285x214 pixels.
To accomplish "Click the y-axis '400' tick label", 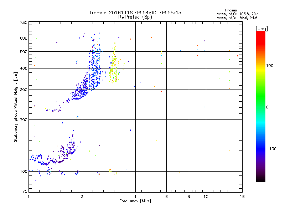I will [24, 68].
